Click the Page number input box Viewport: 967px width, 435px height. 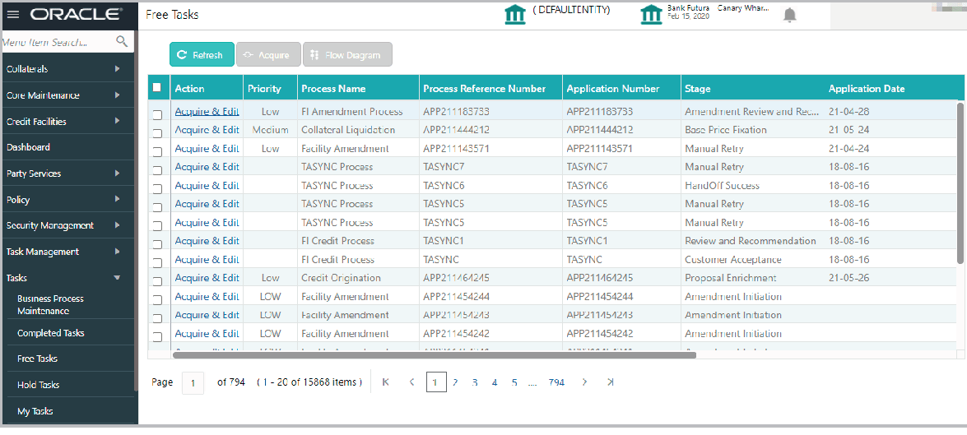click(x=193, y=382)
